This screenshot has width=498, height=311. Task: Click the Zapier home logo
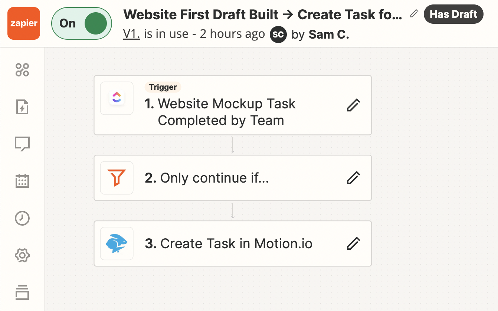24,23
